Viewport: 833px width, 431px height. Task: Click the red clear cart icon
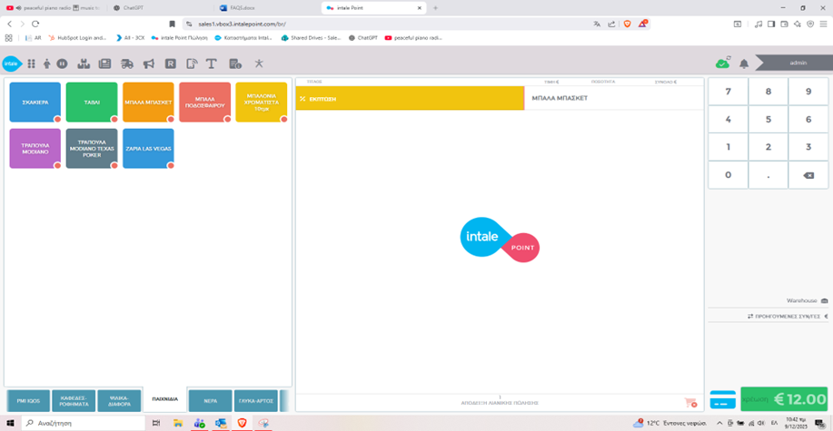pos(690,403)
